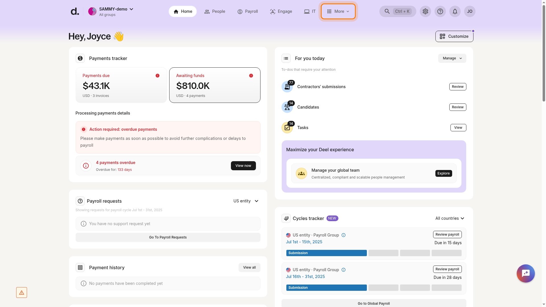
Task: Click the Customize button
Action: (454, 36)
